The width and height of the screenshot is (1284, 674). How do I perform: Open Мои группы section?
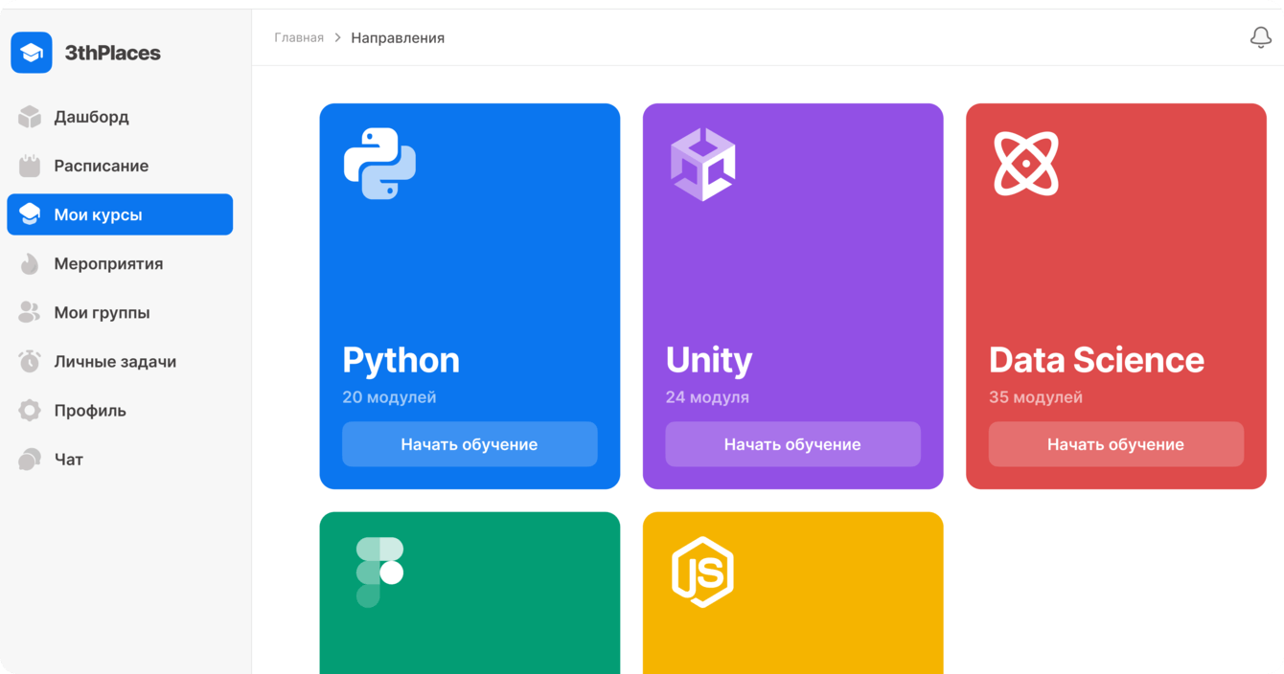pos(120,312)
